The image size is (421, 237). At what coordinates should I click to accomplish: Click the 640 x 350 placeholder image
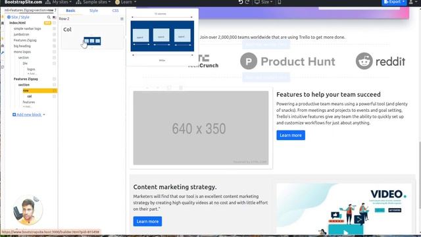tap(201, 128)
